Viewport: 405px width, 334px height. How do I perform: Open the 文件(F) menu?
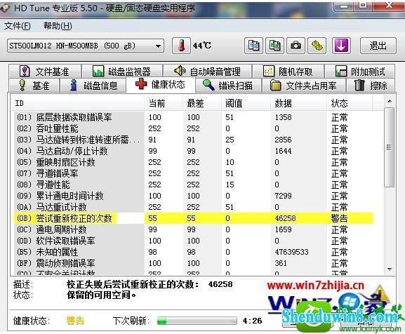coord(18,26)
